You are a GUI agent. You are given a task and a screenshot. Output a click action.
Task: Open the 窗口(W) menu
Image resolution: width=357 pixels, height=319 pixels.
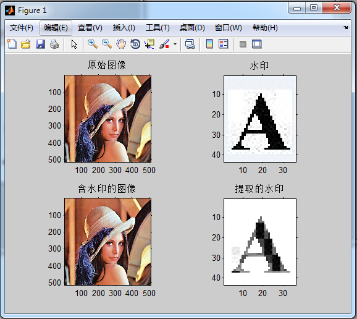coord(228,28)
